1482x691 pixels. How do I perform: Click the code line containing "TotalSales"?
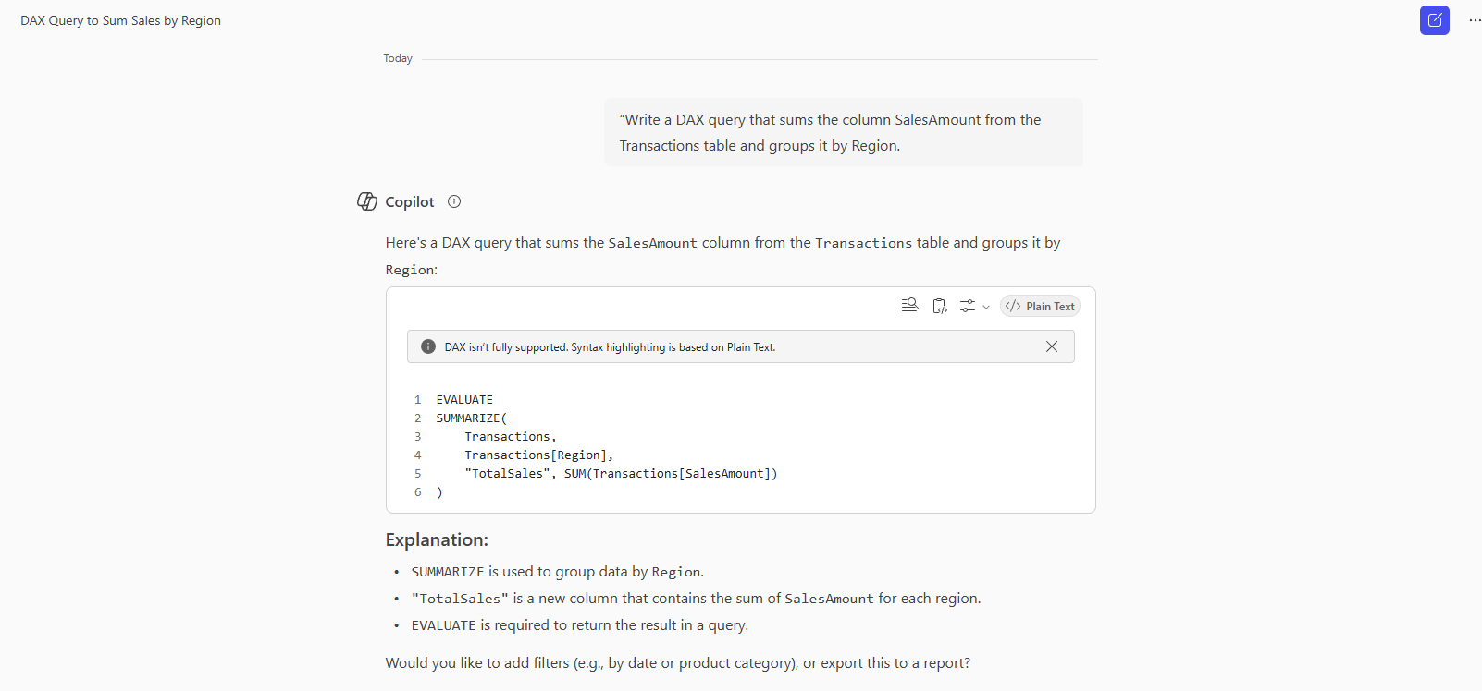[620, 474]
